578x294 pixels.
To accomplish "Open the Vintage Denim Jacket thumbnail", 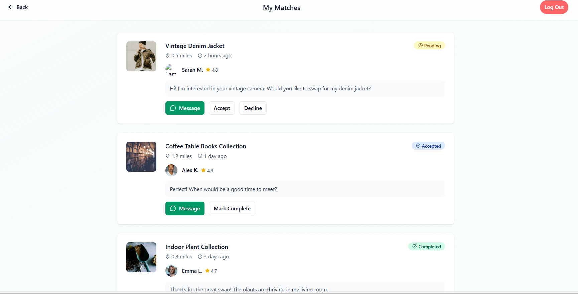I will pos(141,56).
